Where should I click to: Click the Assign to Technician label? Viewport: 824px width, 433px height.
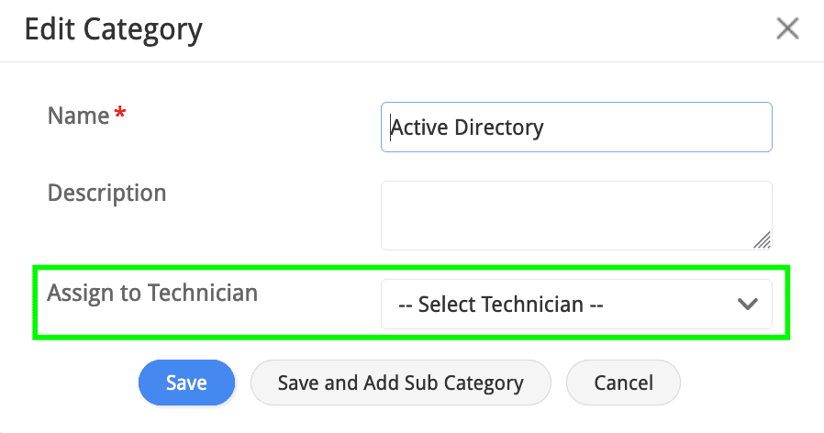(x=152, y=294)
